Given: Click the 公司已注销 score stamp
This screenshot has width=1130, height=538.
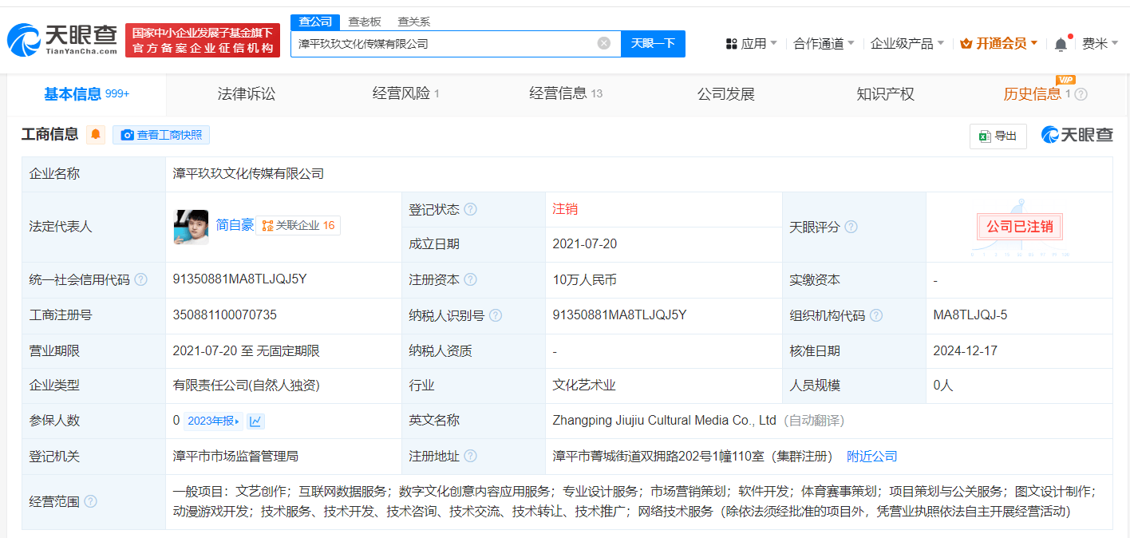Looking at the screenshot, I should pos(1020,227).
